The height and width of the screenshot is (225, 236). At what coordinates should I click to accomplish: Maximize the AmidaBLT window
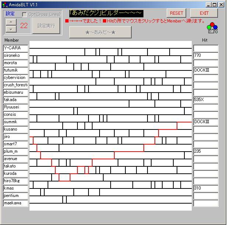(x=215, y=4)
